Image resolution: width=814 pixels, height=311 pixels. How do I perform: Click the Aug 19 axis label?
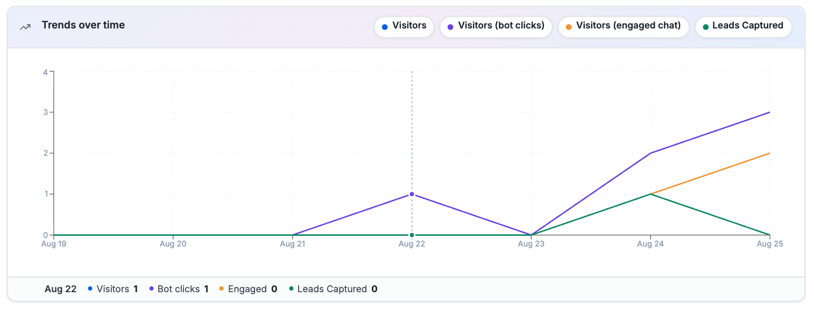54,244
